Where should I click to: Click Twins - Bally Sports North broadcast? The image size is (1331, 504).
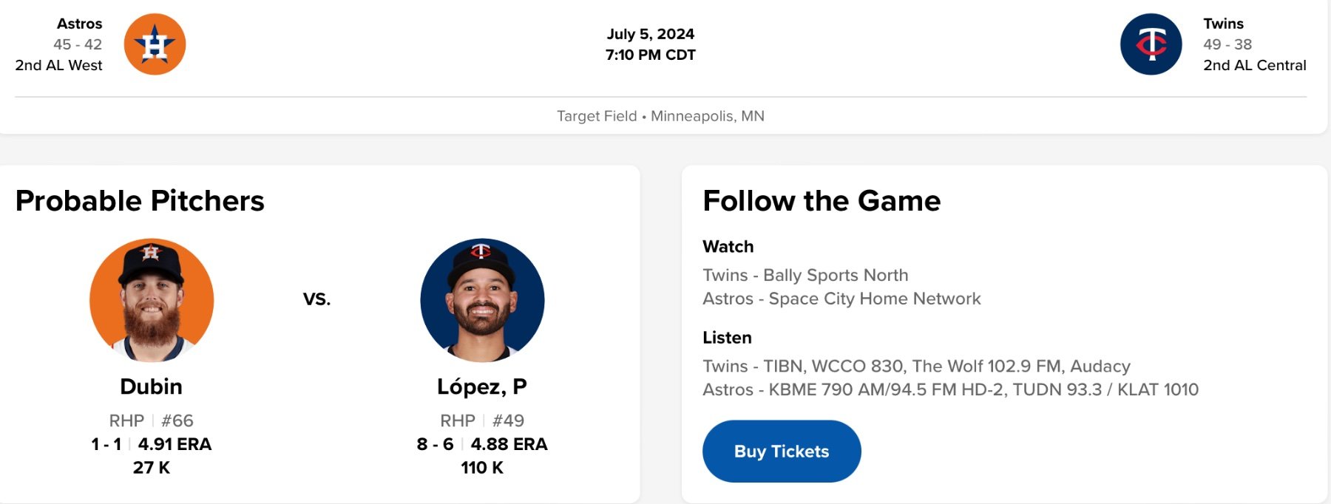(805, 275)
